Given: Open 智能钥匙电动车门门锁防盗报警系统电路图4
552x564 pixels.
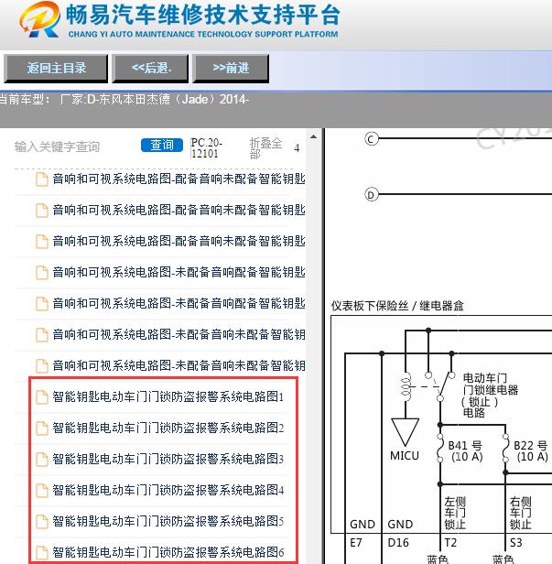Looking at the screenshot, I should (168, 490).
